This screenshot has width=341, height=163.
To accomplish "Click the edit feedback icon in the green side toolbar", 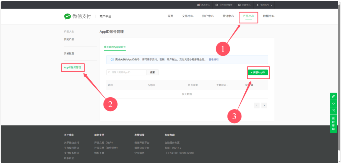I will pos(333,111).
